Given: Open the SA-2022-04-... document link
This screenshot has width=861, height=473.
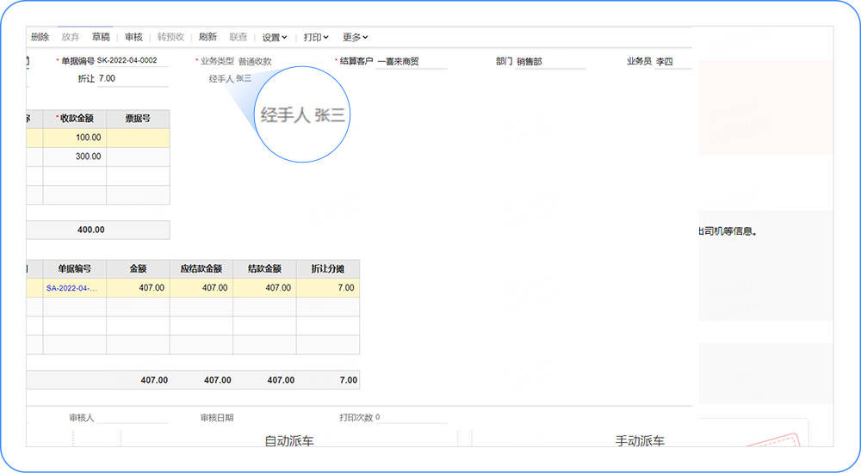Looking at the screenshot, I should (72, 288).
